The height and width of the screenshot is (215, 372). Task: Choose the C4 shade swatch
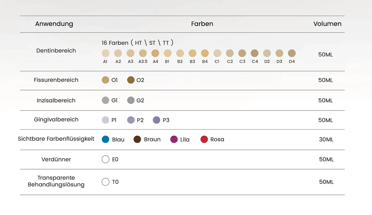tap(255, 53)
